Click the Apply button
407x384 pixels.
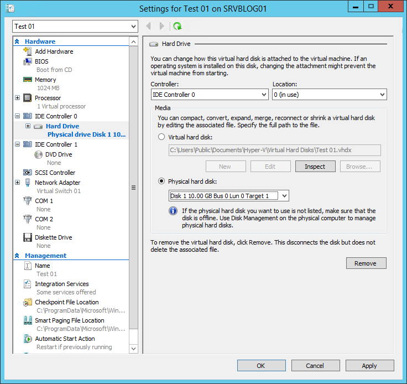click(369, 366)
